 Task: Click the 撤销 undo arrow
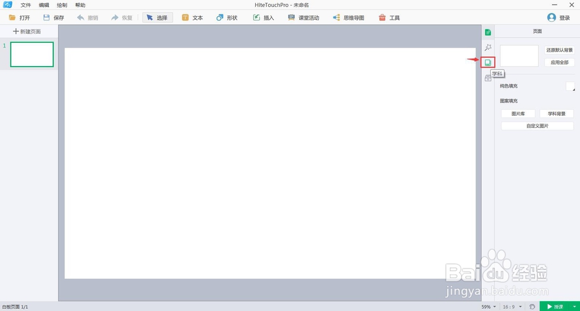88,18
